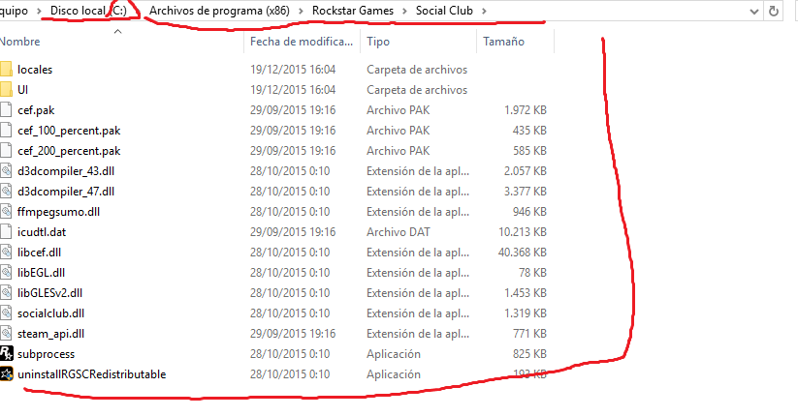This screenshot has width=798, height=417.
Task: Click the steam_api.dll file icon
Action: click(x=6, y=333)
